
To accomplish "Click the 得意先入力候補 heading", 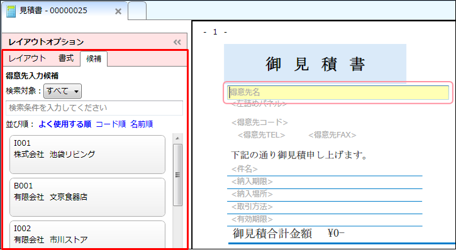I will click(32, 77).
